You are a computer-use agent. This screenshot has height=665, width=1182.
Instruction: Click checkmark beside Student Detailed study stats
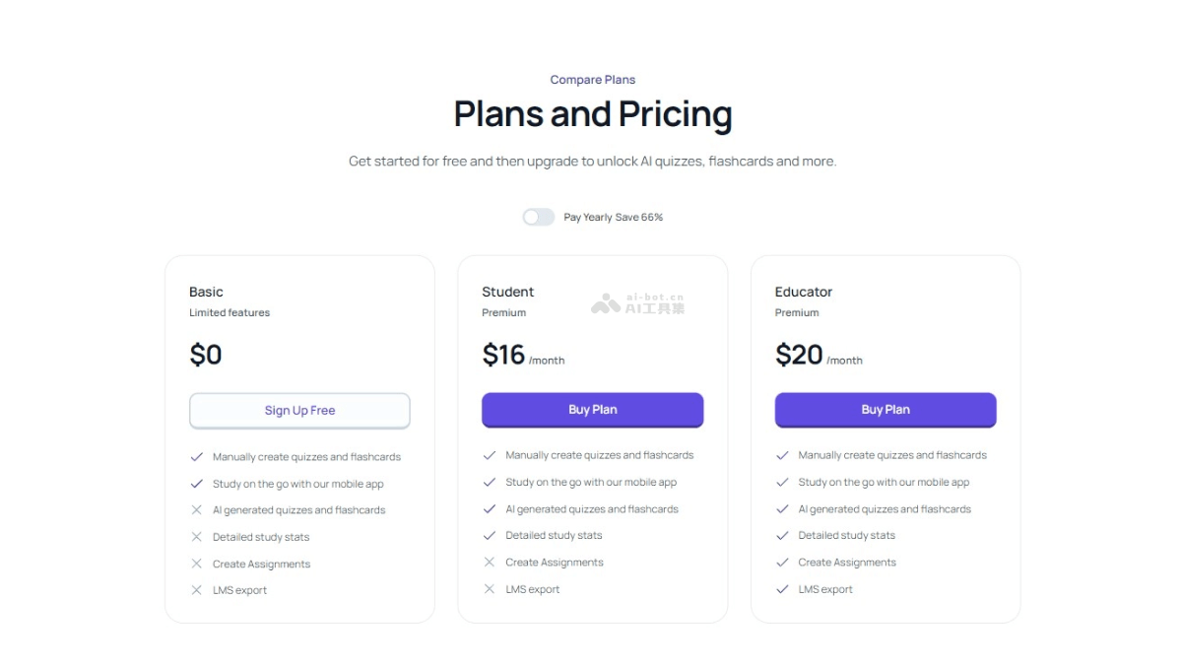[489, 536]
